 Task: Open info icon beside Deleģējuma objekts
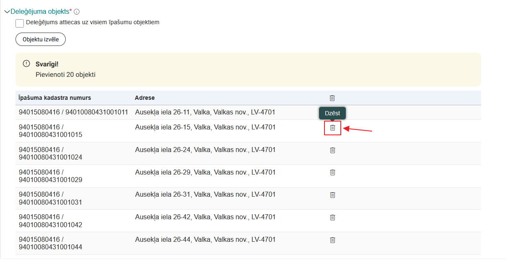click(77, 12)
